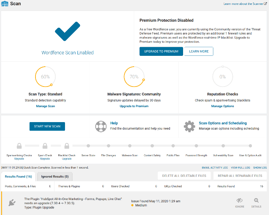The image size is (269, 215).
Task: Click the Blacklist Check lock icon
Action: coord(67,146)
